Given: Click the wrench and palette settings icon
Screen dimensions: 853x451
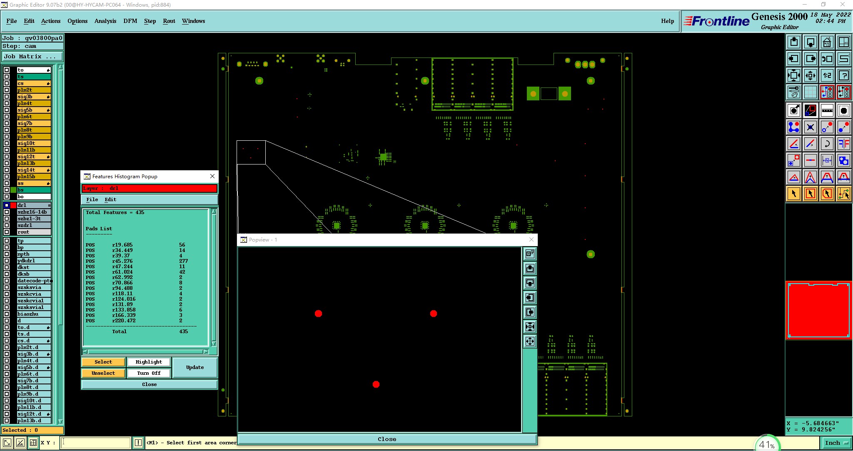Looking at the screenshot, I should [x=794, y=92].
